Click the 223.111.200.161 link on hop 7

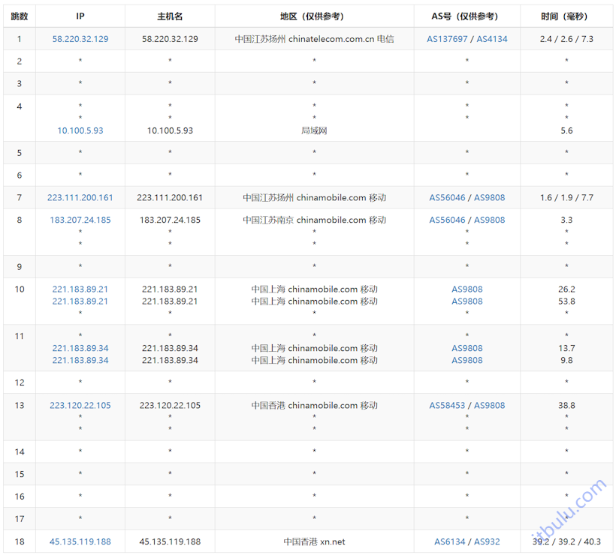pyautogui.click(x=80, y=197)
